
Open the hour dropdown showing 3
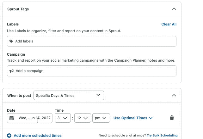pyautogui.click(x=63, y=118)
